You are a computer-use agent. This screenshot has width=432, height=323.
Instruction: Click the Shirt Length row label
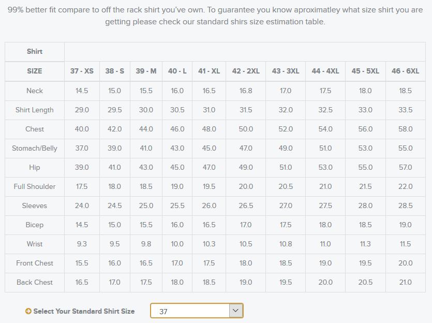[x=35, y=110]
